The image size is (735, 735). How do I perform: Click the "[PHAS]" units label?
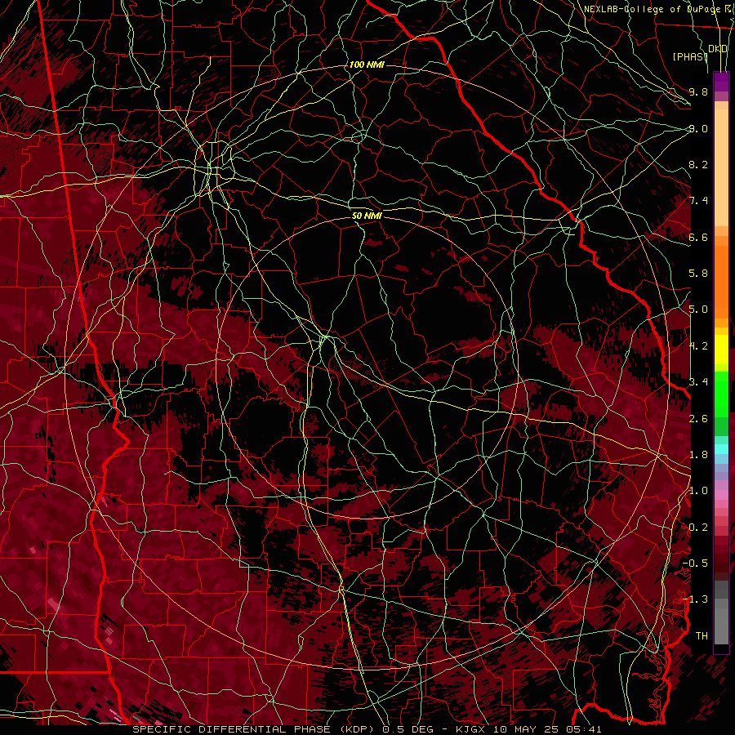(690, 56)
